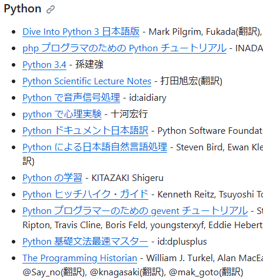Open php プログラマのための Python チュートリアル link

(124, 48)
